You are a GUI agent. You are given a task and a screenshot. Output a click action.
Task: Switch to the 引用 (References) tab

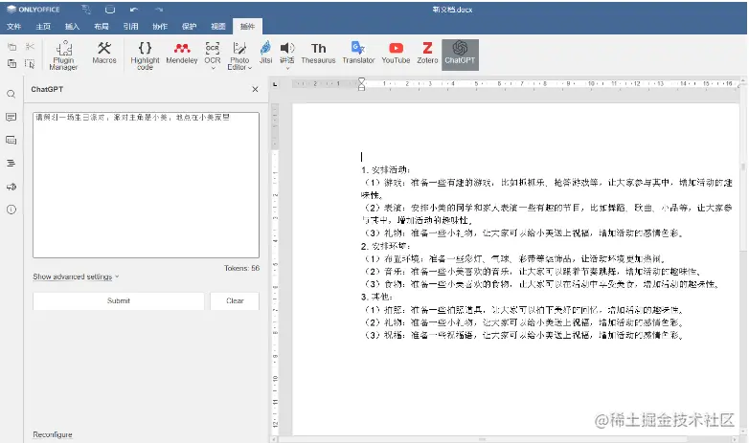130,26
